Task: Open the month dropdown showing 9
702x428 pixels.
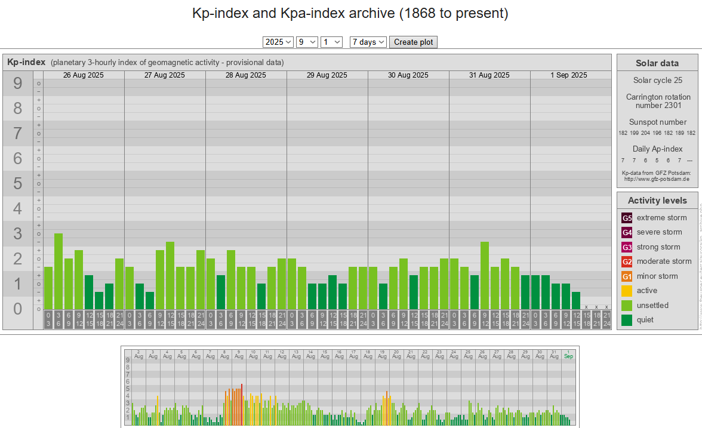Action: click(307, 42)
